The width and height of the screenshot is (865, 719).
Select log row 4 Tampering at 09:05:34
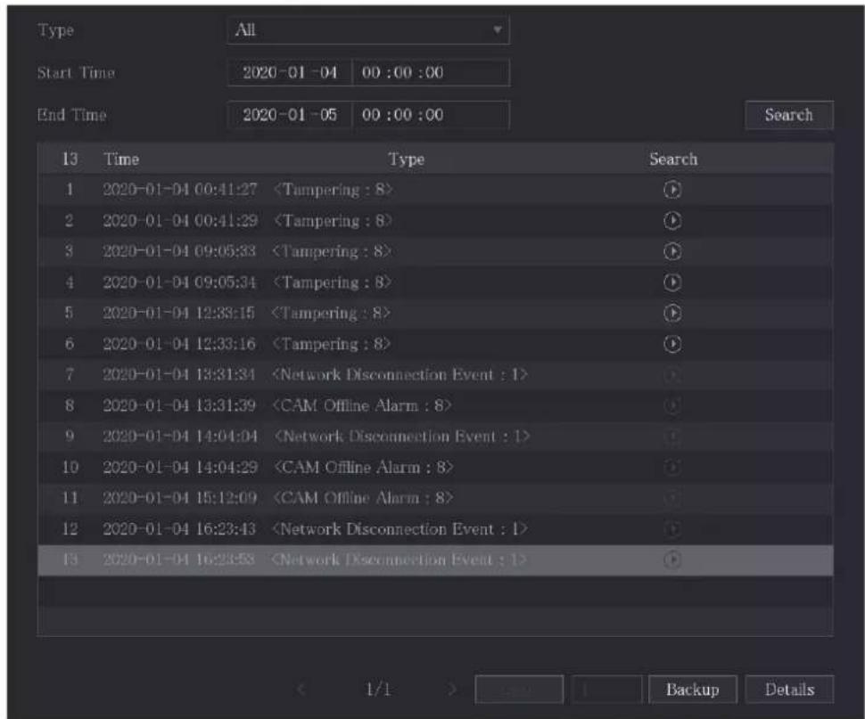pyautogui.click(x=435, y=282)
